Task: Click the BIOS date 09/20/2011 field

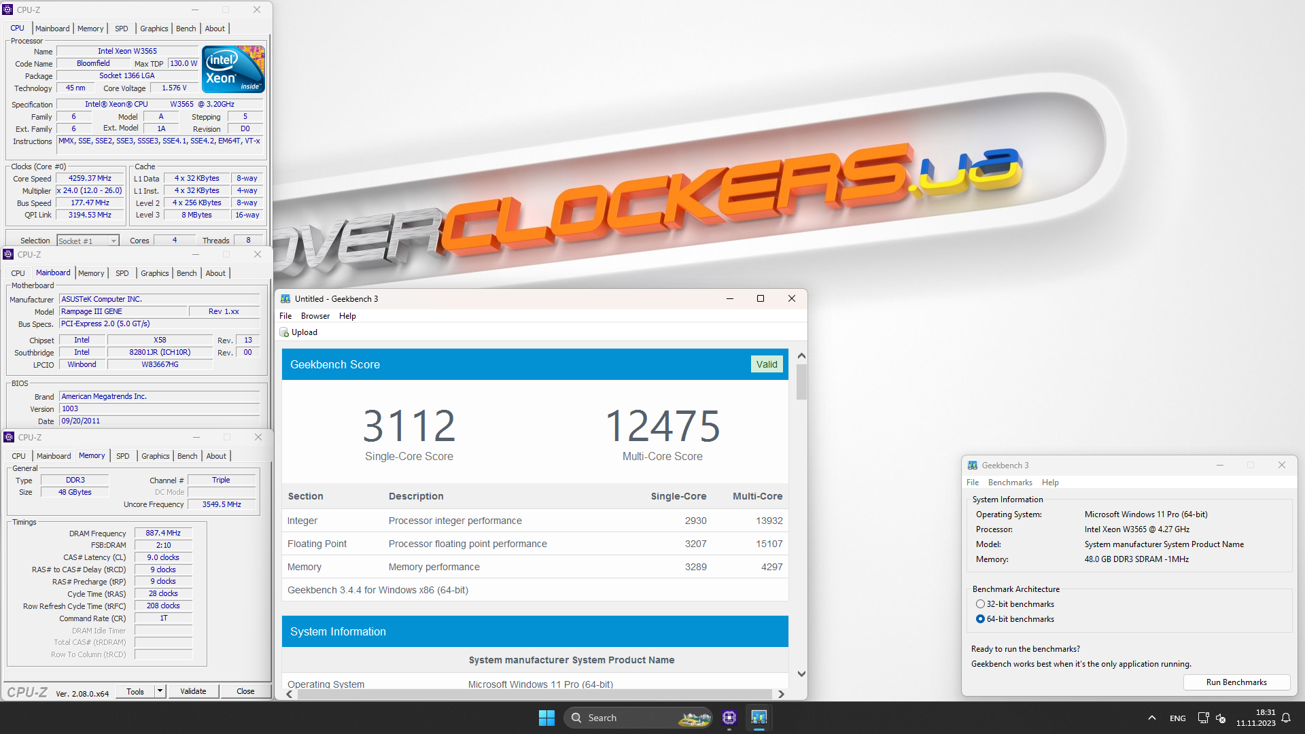Action: click(x=159, y=421)
